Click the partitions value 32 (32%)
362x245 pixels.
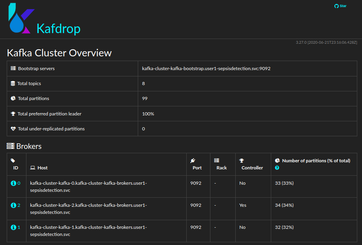pos(284,227)
